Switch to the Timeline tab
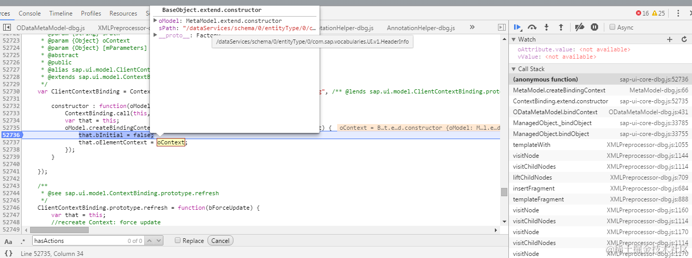 pos(61,13)
